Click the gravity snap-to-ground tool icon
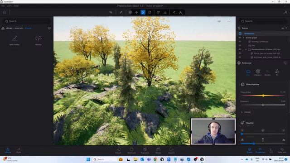Image resolution: width=290 pixels, height=163 pixels. coord(165,12)
